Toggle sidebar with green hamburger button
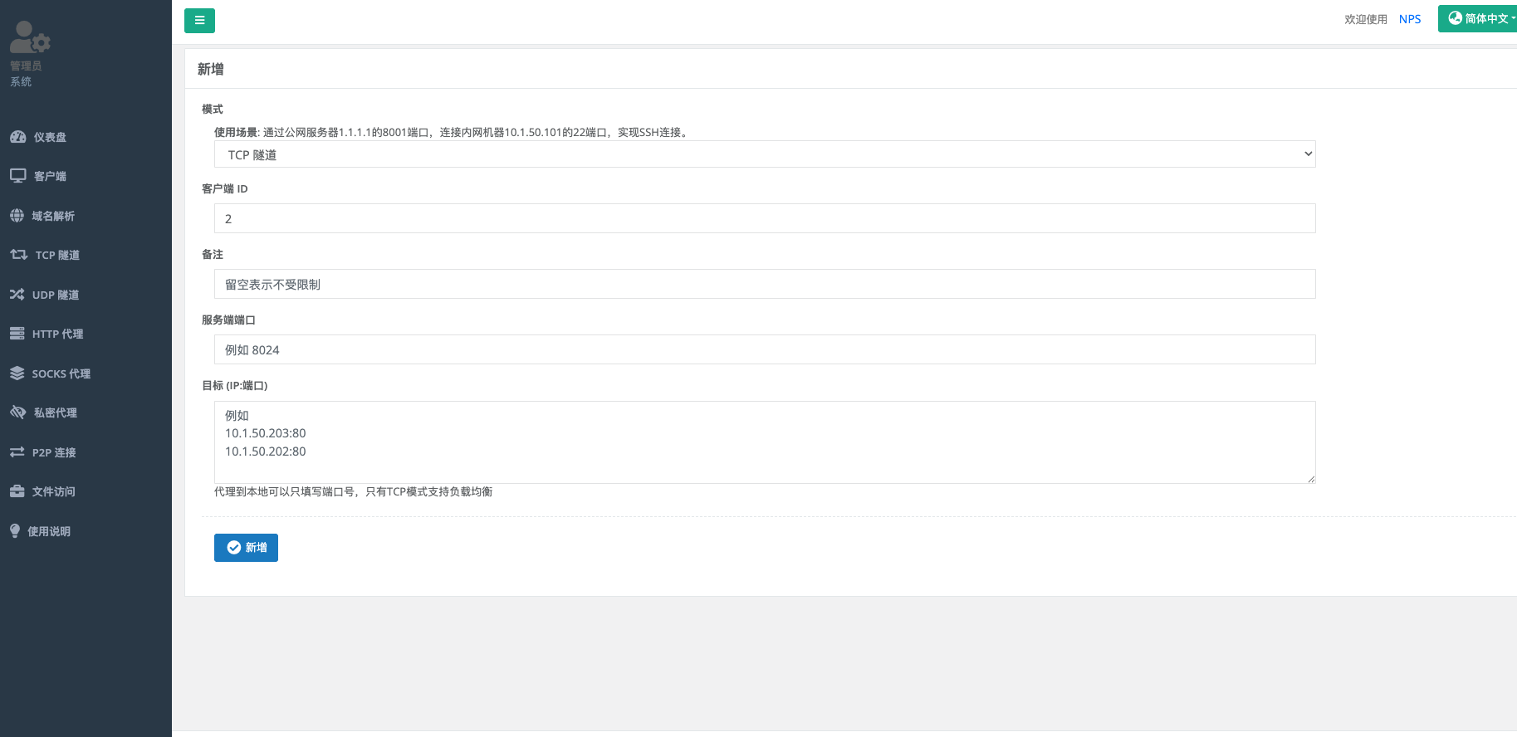Screen dimensions: 1517x737 [199, 21]
